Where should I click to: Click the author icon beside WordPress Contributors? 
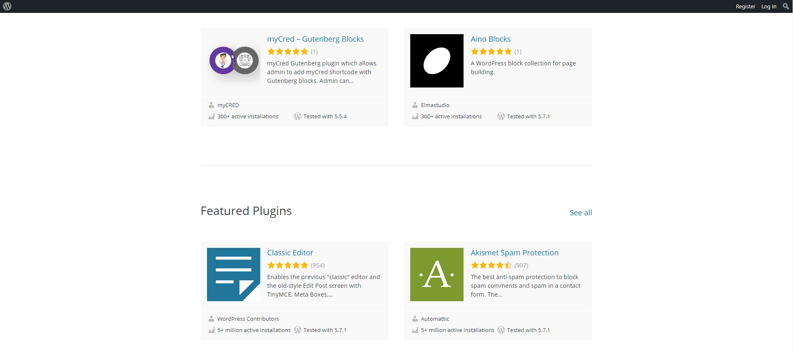coord(212,319)
